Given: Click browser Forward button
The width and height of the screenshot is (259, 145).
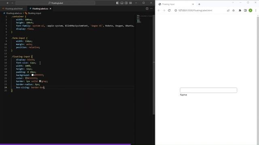Looking at the screenshot, I should 164,10.
